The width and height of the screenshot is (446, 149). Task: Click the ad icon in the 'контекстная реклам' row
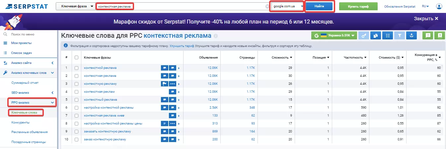click(x=173, y=92)
